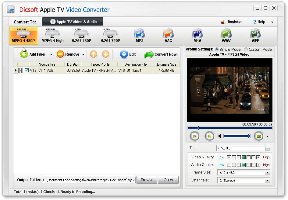The width and height of the screenshot is (288, 200).
Task: Click the app logo icon in title bar
Action: pos(11,9)
